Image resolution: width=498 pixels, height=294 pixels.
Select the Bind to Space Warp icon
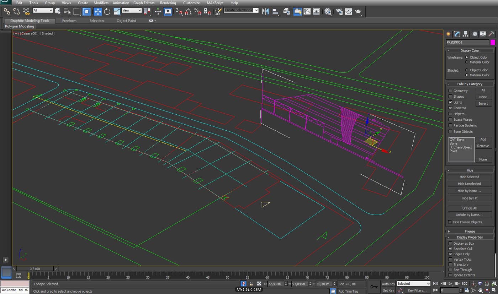[x=26, y=11]
